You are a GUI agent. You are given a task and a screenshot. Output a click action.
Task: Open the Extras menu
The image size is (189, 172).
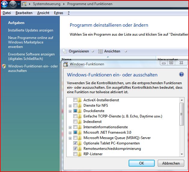coord(59,13)
